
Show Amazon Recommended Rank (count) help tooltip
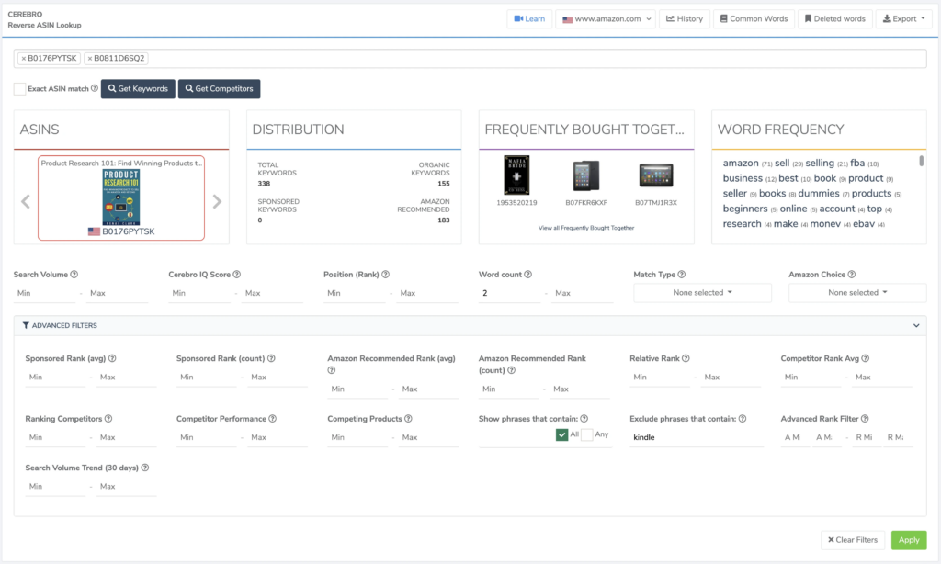point(511,370)
